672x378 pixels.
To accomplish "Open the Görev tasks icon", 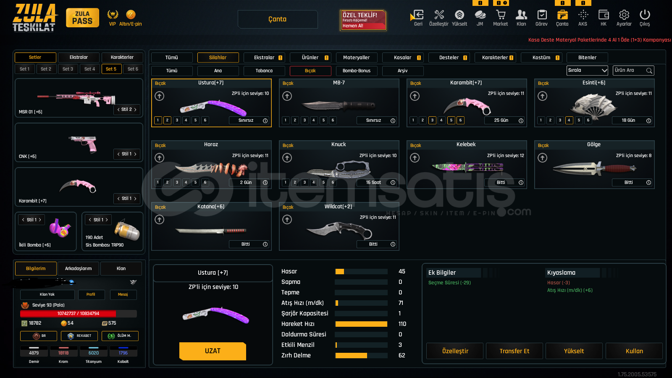I will pyautogui.click(x=542, y=15).
